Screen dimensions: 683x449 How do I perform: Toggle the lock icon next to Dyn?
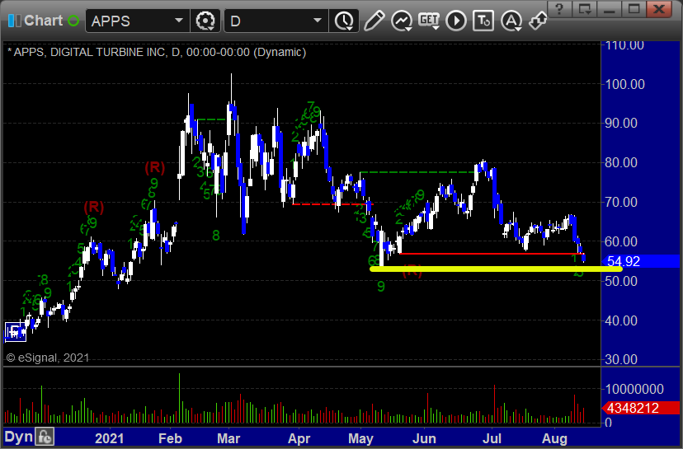point(45,437)
